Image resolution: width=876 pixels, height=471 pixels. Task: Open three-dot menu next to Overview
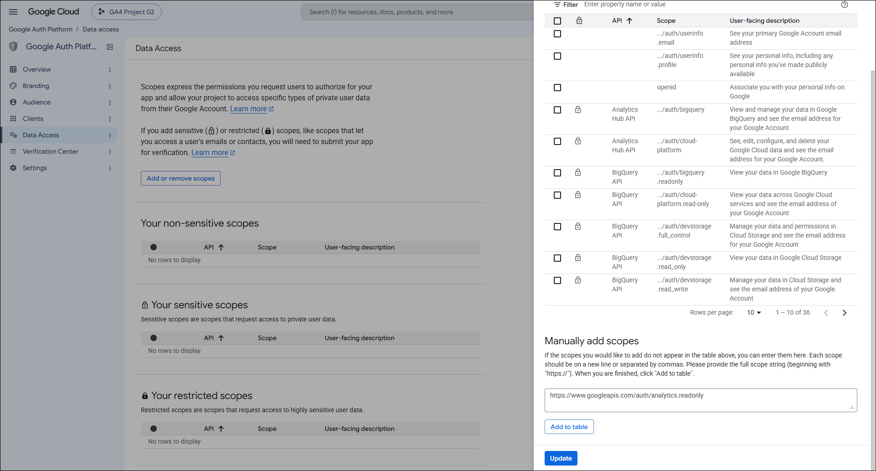(x=110, y=70)
